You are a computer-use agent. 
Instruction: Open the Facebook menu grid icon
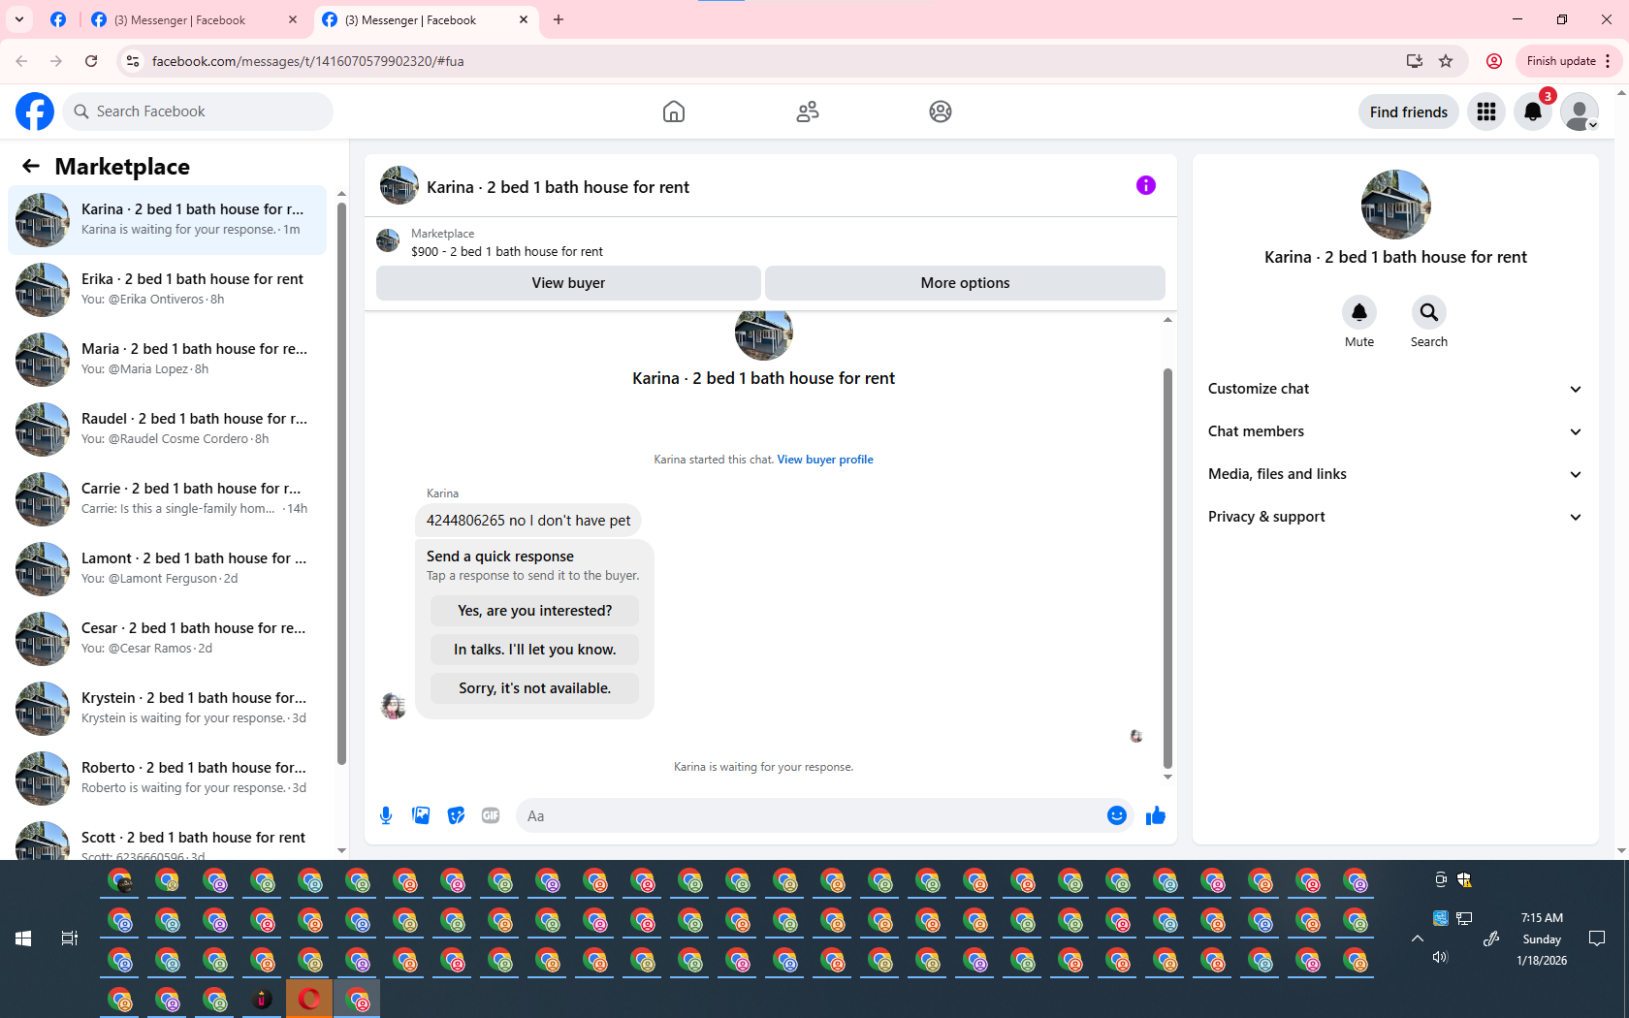[x=1486, y=111]
